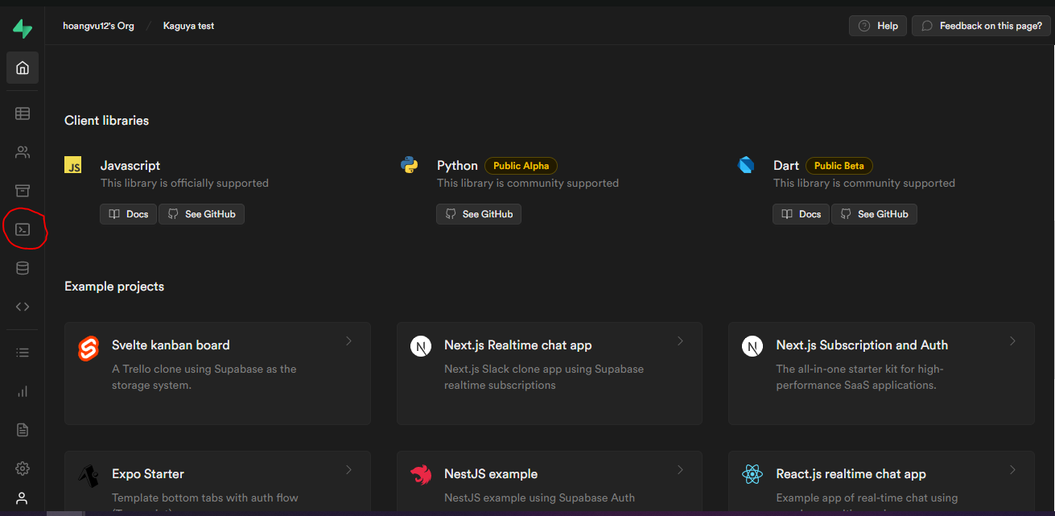Open the Storage section icon
1055x516 pixels.
tap(22, 190)
